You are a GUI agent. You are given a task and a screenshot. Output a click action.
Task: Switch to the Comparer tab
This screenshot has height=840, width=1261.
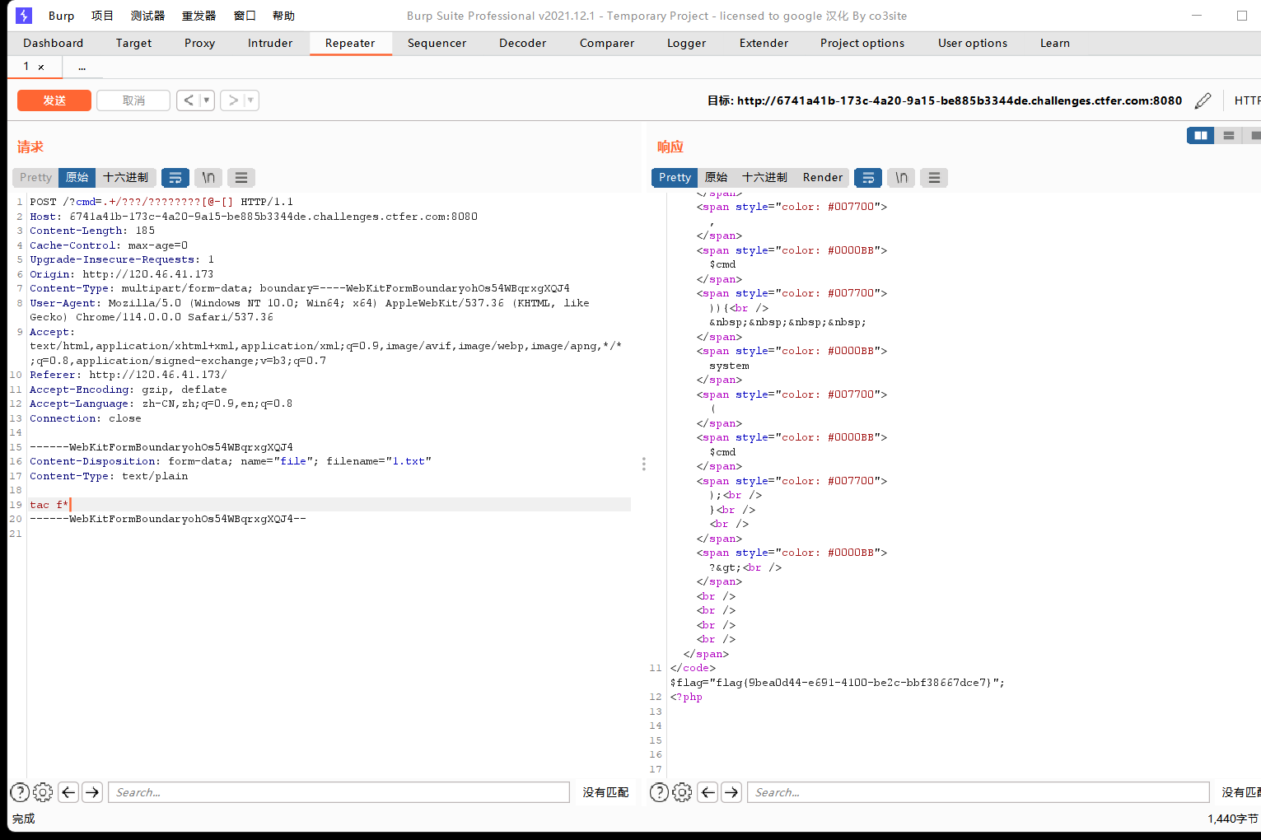(x=607, y=43)
